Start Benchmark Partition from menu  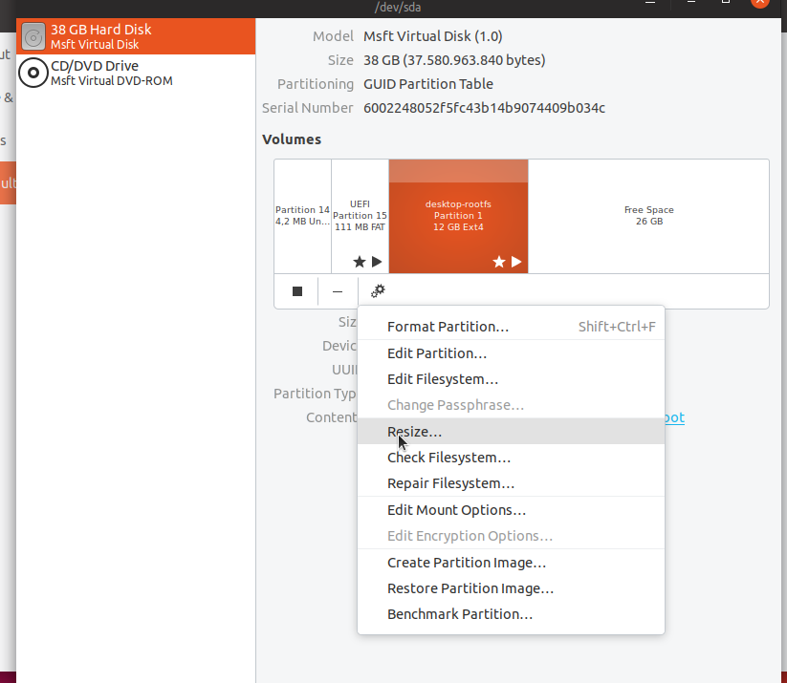pos(511,614)
